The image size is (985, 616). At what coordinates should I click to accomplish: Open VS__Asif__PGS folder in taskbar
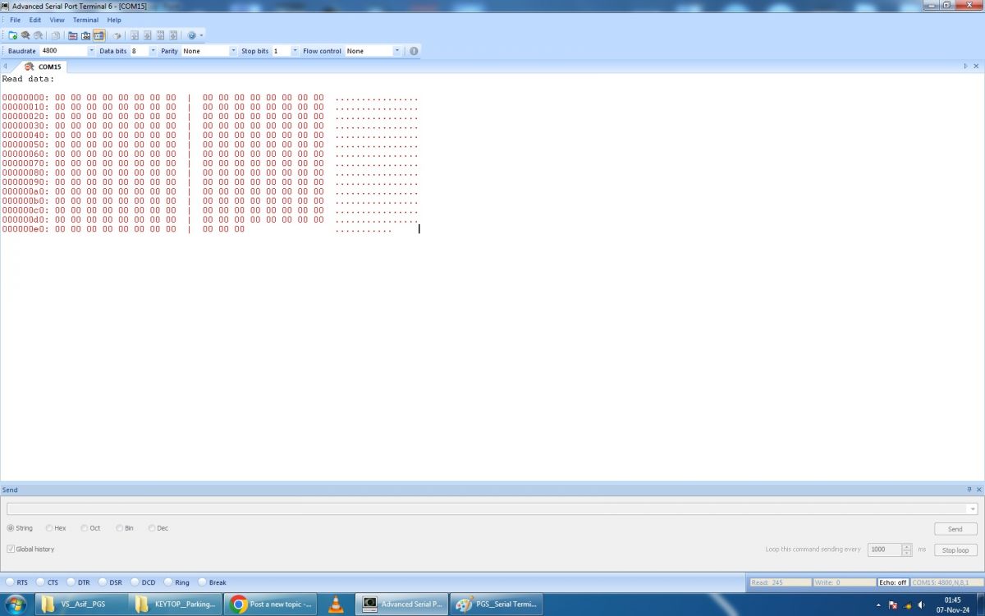point(82,605)
